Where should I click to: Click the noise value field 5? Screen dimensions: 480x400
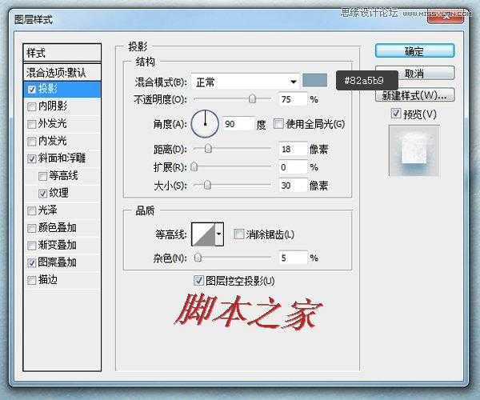point(293,258)
